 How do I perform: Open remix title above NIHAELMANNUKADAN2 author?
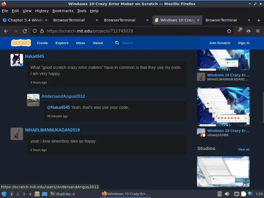coord(228,75)
